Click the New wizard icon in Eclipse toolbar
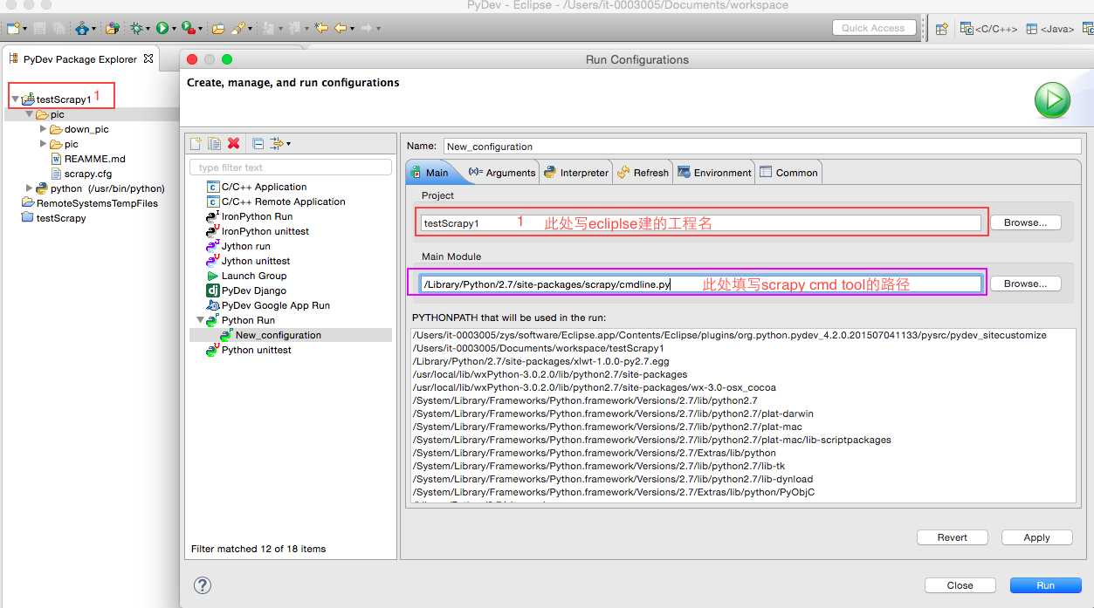The height and width of the screenshot is (608, 1094). pos(15,28)
